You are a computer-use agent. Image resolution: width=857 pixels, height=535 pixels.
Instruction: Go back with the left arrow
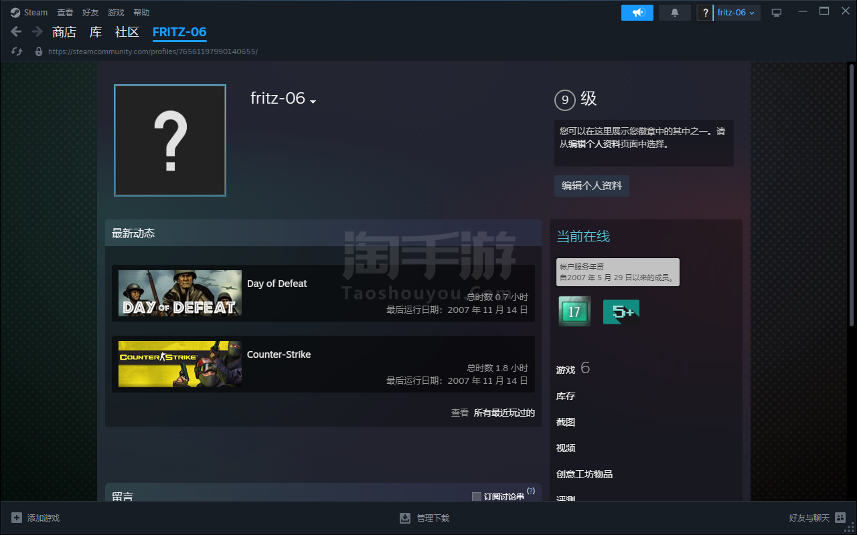17,31
